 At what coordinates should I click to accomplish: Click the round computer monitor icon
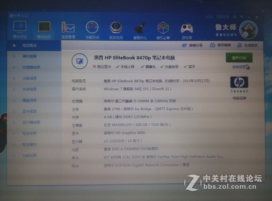pyautogui.click(x=79, y=61)
